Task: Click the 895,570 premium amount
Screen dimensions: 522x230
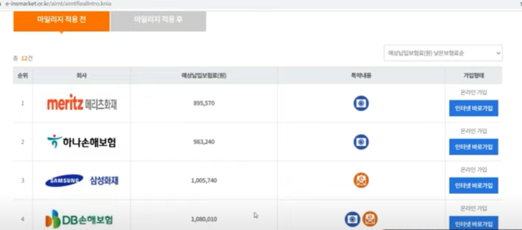Action: 204,103
